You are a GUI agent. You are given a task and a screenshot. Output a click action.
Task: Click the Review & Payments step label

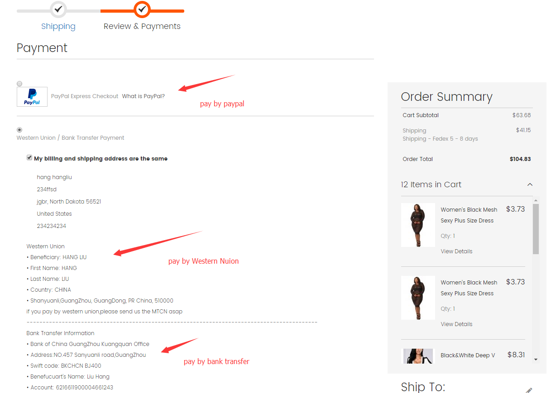(142, 26)
